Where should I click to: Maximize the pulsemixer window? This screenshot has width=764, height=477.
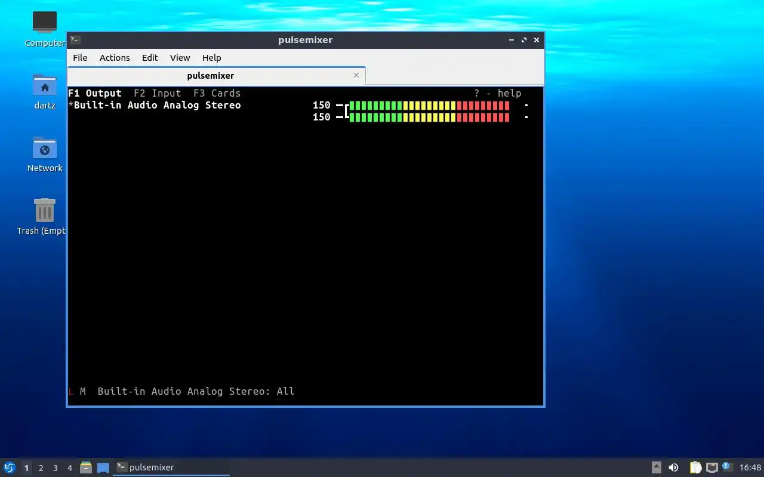pos(524,40)
